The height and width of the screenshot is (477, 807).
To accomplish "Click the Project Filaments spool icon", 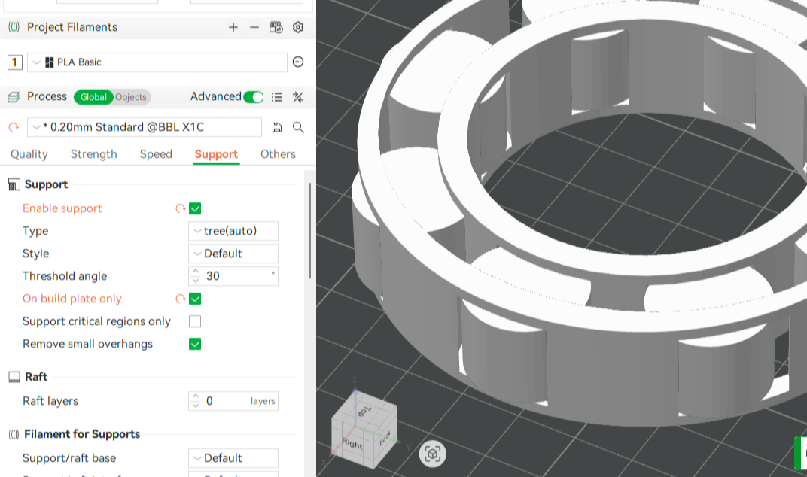I will tap(14, 27).
